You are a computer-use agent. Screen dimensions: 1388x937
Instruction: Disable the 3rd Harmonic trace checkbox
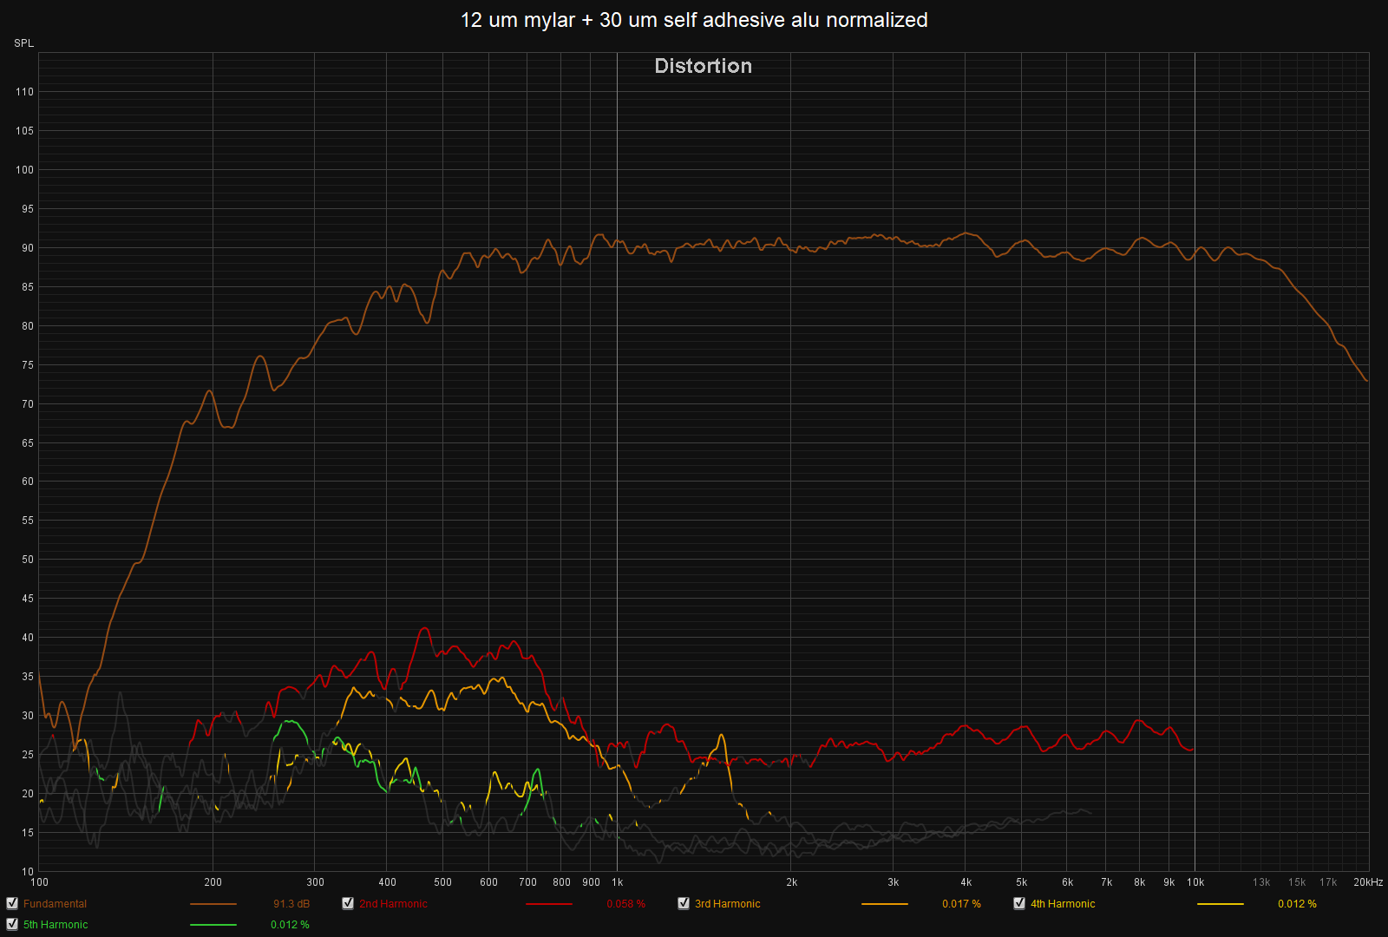pyautogui.click(x=684, y=903)
